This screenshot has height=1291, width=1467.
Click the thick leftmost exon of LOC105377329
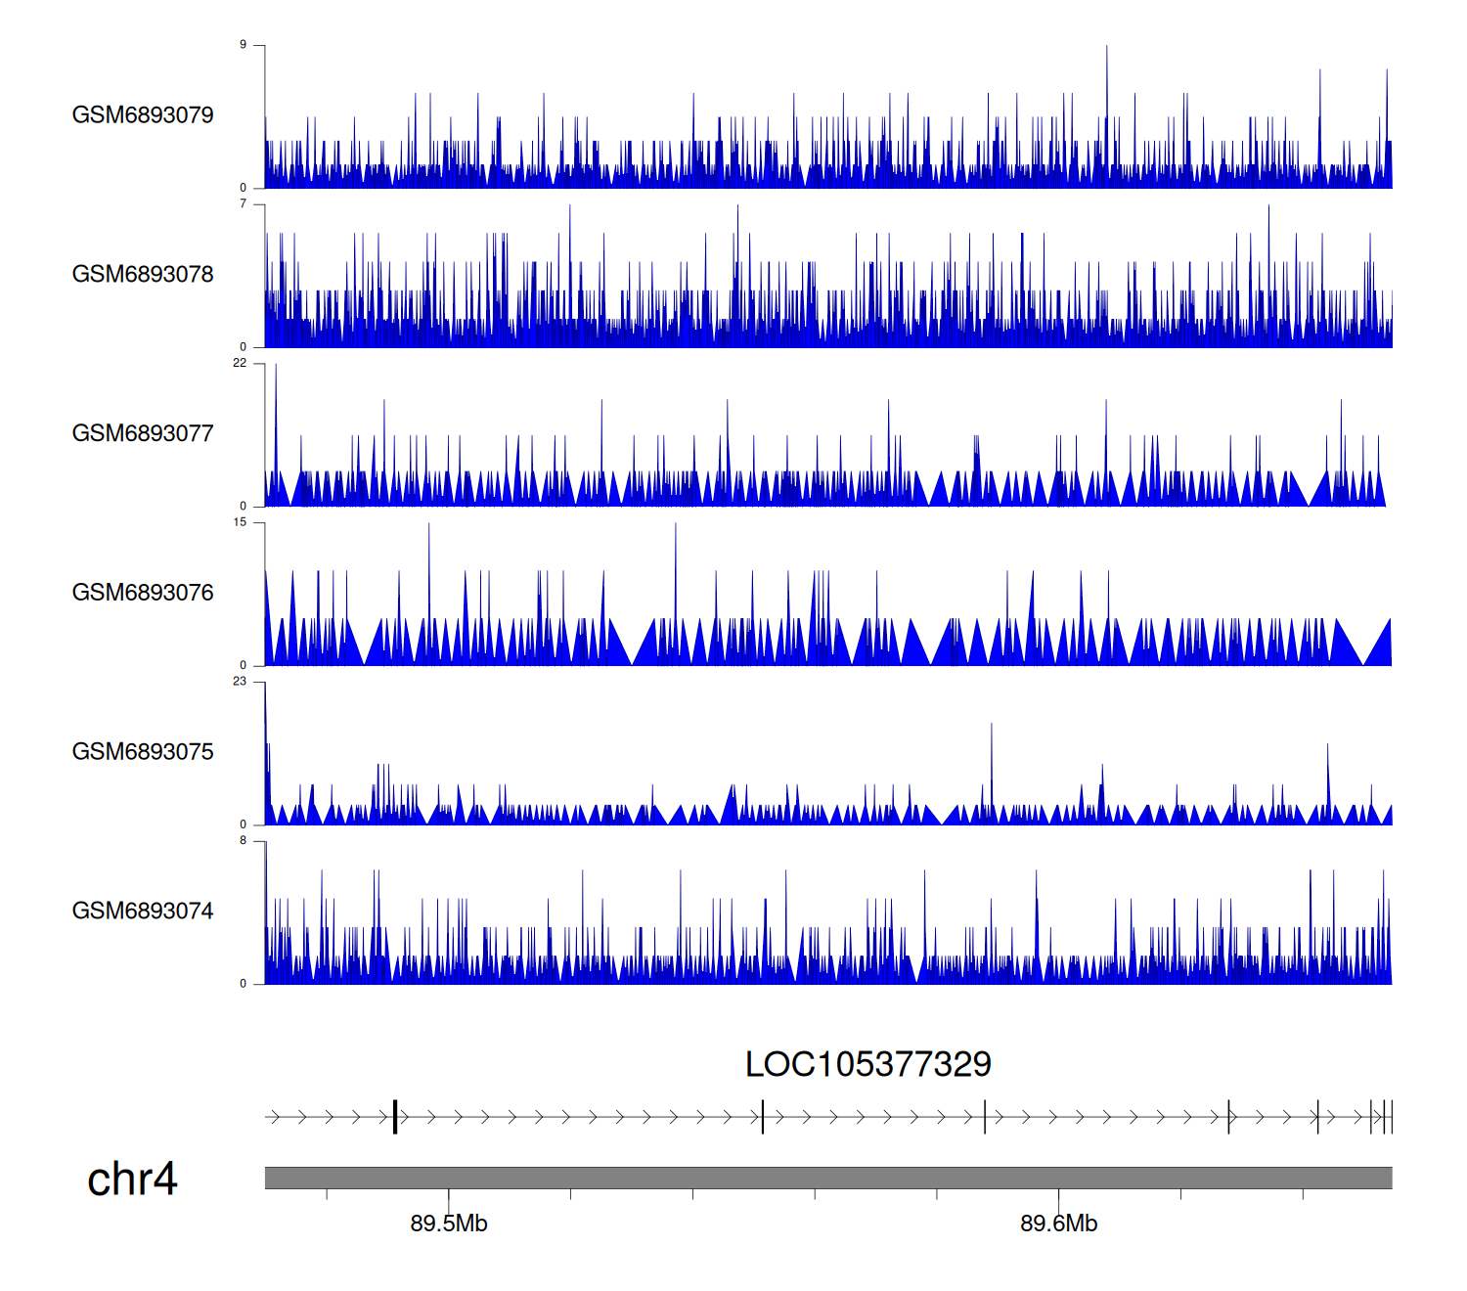tap(395, 1117)
